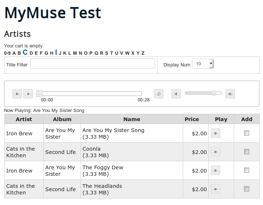
Task: Click the playback progress bar handle
Action: [x=40, y=94]
